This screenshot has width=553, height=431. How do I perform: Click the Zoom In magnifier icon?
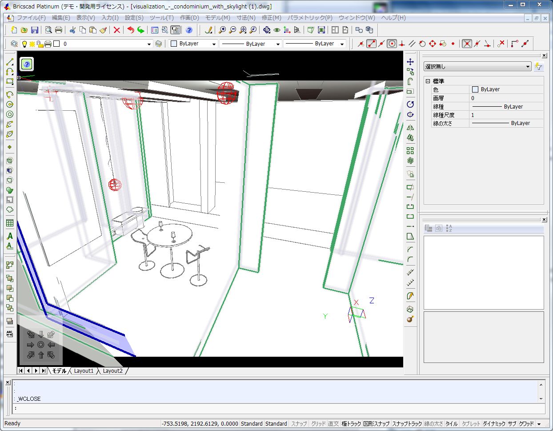coord(222,30)
